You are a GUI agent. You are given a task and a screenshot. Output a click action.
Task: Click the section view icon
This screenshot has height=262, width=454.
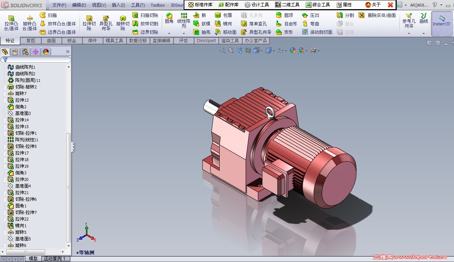coord(248,51)
